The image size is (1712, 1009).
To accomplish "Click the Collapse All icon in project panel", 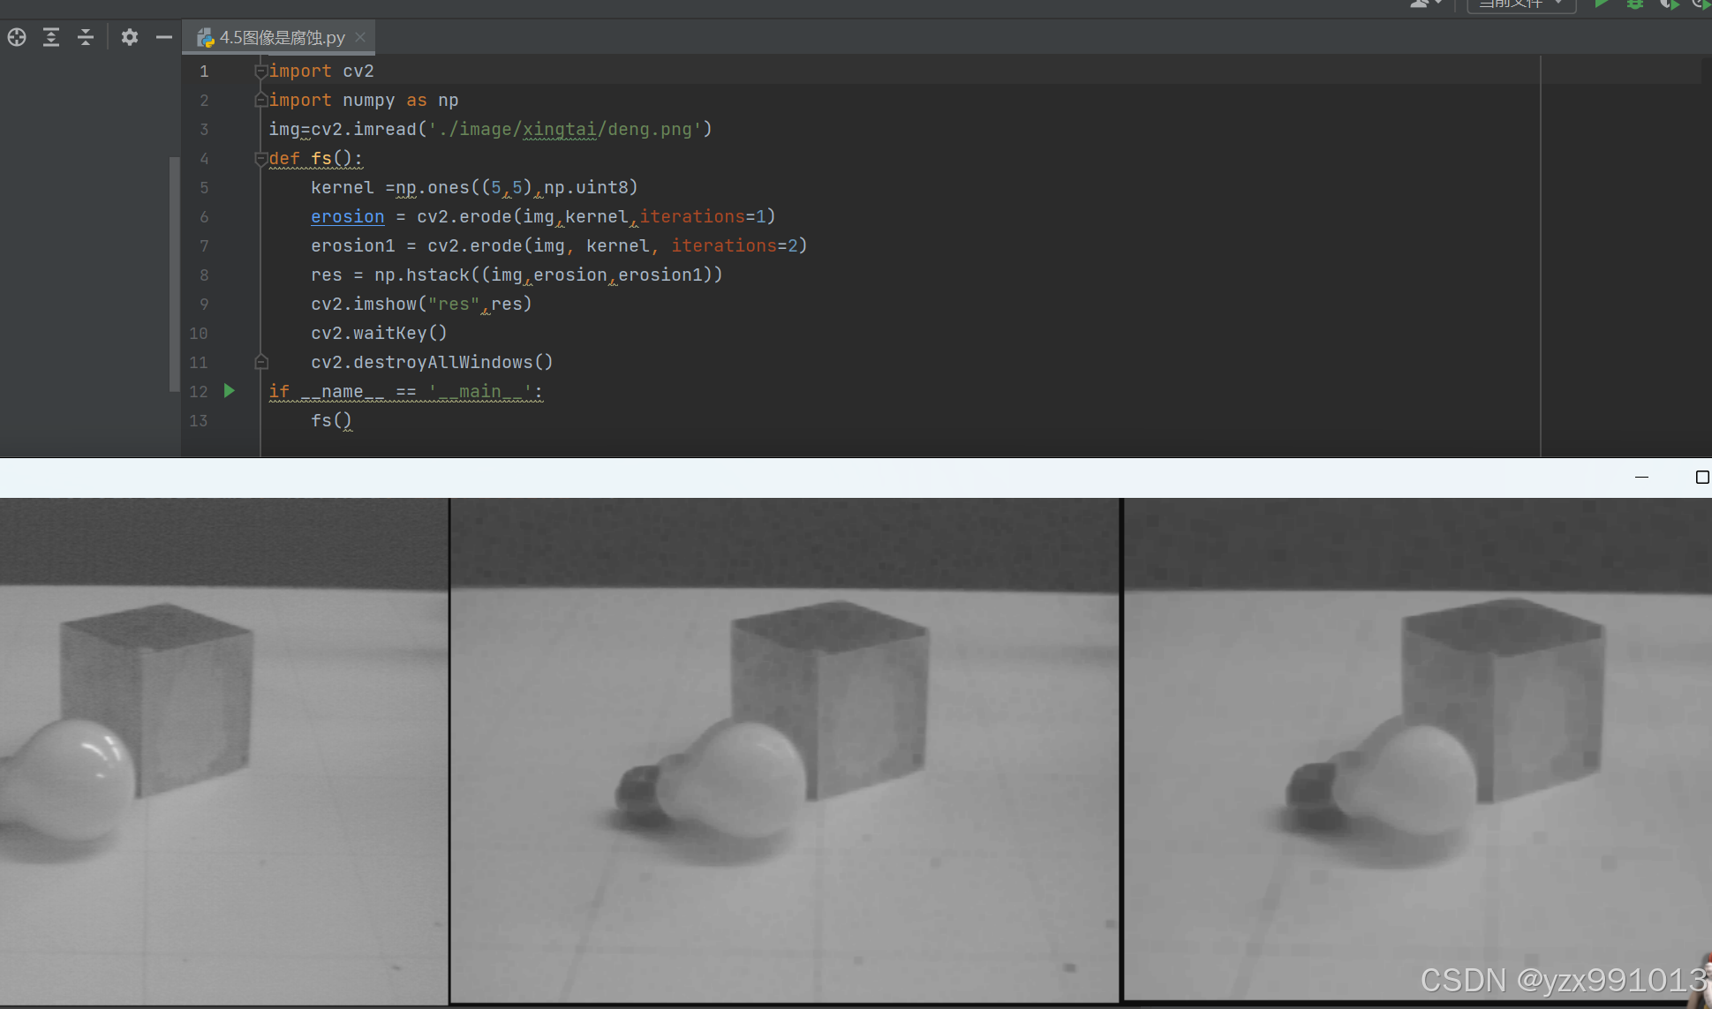I will (86, 37).
